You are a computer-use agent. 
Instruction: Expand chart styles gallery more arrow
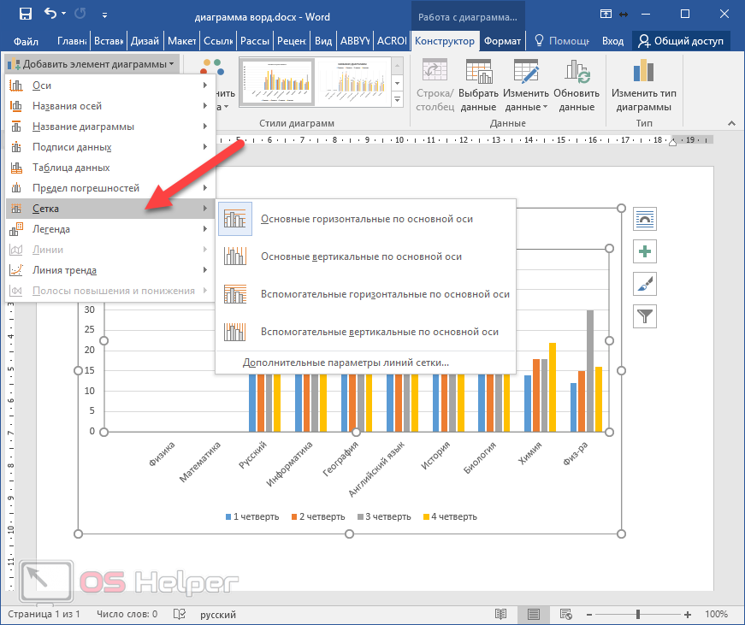click(398, 101)
